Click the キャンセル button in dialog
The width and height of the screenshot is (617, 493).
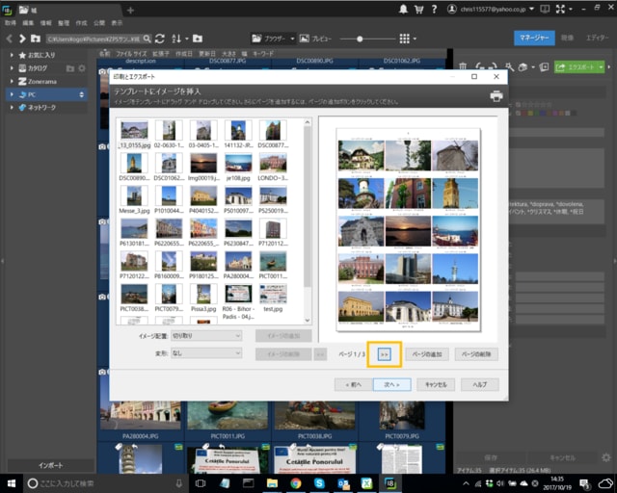coord(435,383)
